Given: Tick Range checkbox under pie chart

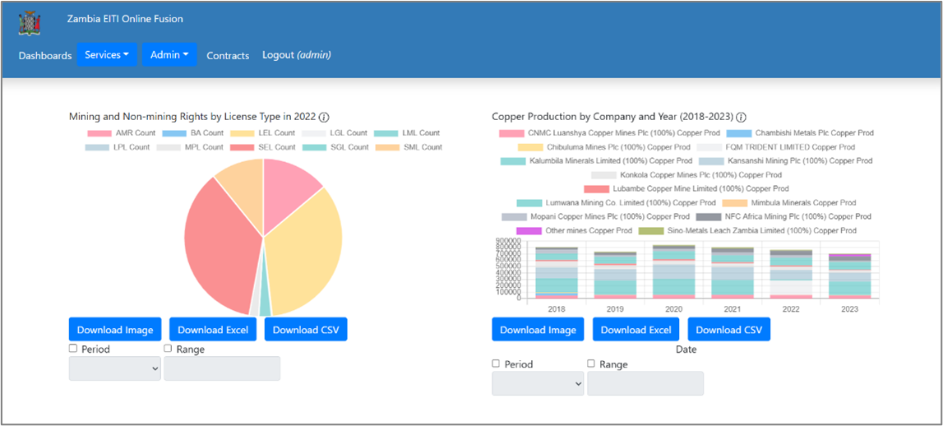Looking at the screenshot, I should [168, 349].
